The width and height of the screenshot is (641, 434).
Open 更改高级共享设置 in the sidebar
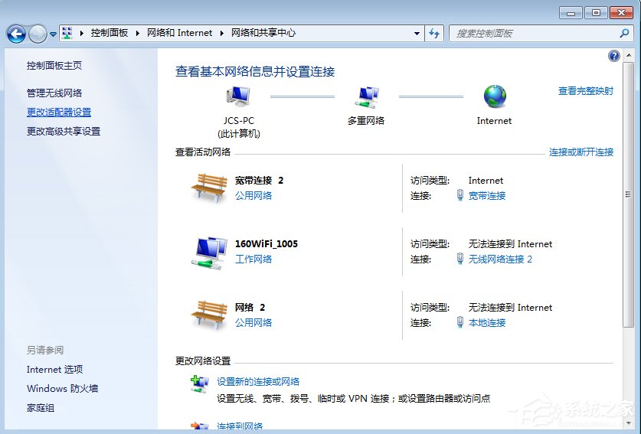tap(64, 131)
